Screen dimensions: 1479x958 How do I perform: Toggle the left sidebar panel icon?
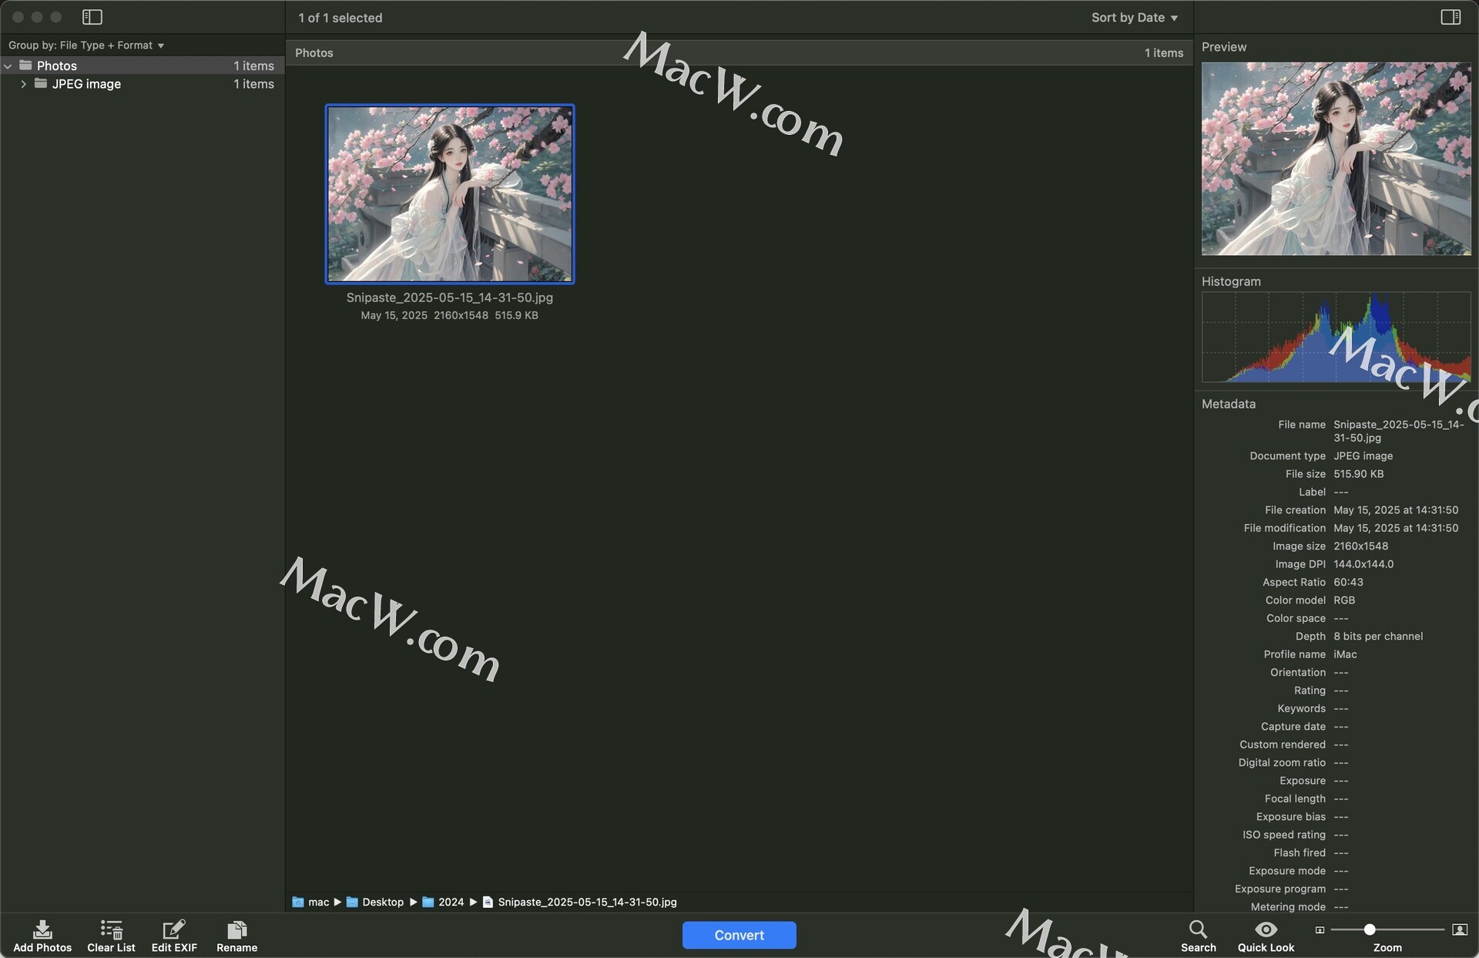92,17
